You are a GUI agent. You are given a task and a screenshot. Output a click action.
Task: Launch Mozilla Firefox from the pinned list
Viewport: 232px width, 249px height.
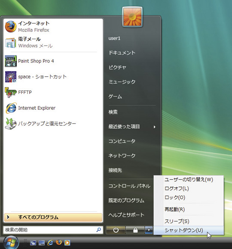(x=10, y=27)
